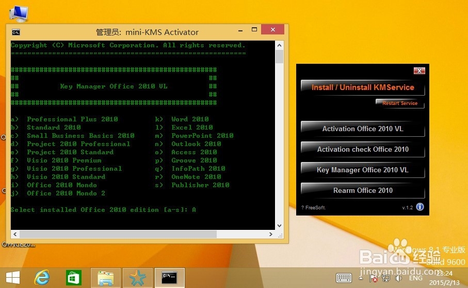This screenshot has height=288, width=468.
Task: Click "Project 2010 Professional" text
Action: (x=78, y=143)
